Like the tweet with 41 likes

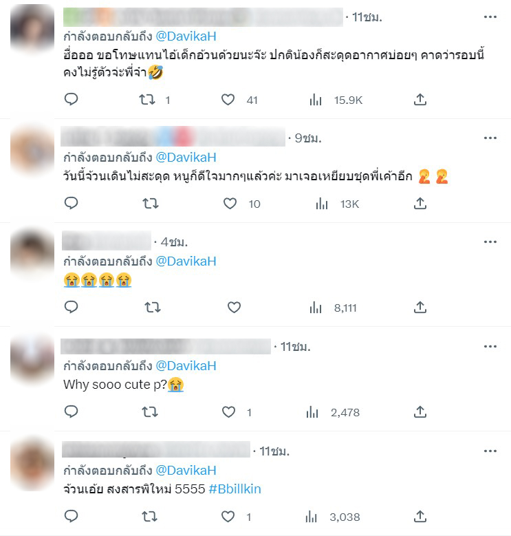coord(228,100)
